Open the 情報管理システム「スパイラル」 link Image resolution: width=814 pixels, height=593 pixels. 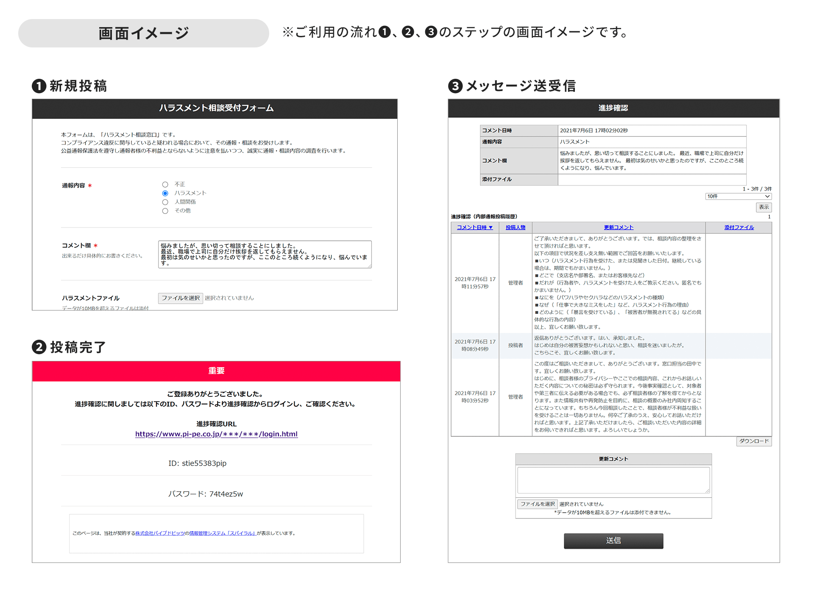(223, 533)
